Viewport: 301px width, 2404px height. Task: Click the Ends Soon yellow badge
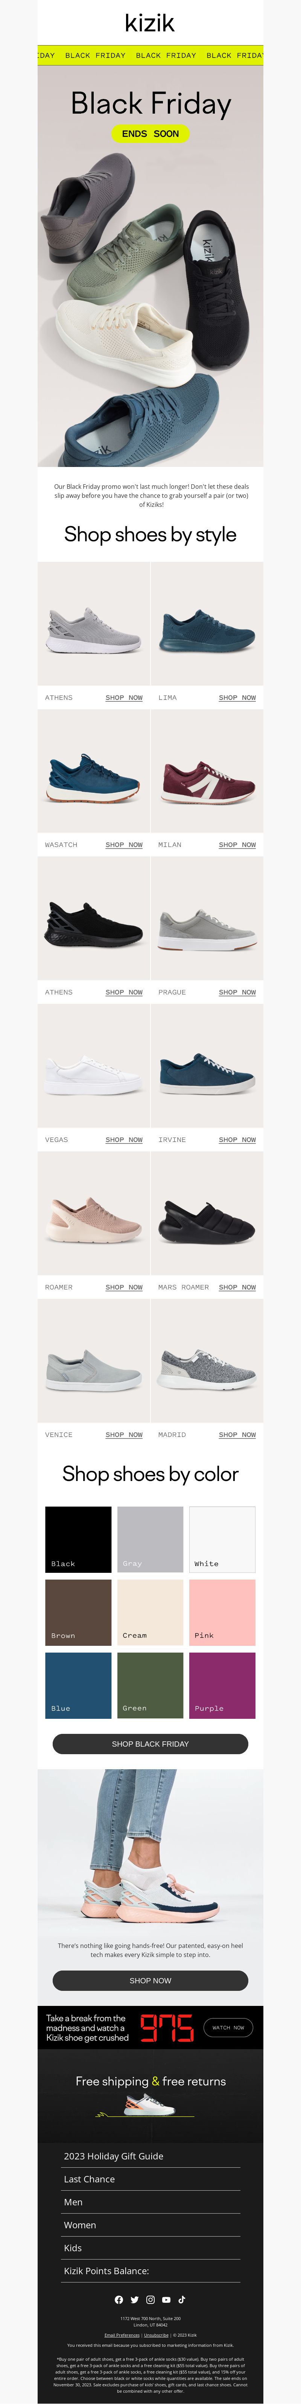pyautogui.click(x=150, y=134)
